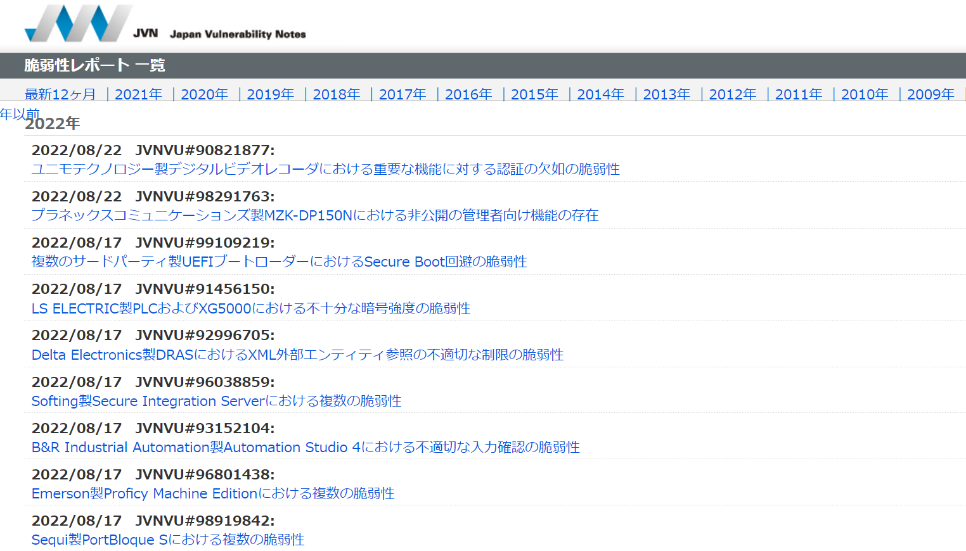Open the 2012年 report list
The height and width of the screenshot is (551, 966).
click(x=732, y=94)
